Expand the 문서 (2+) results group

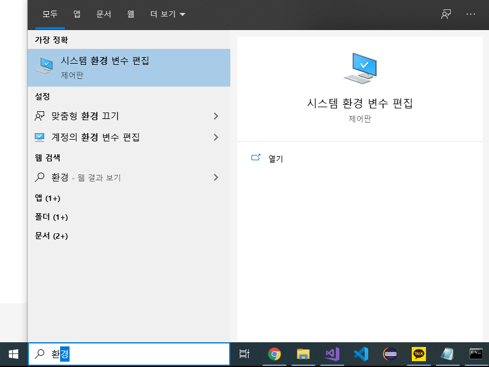coord(51,236)
